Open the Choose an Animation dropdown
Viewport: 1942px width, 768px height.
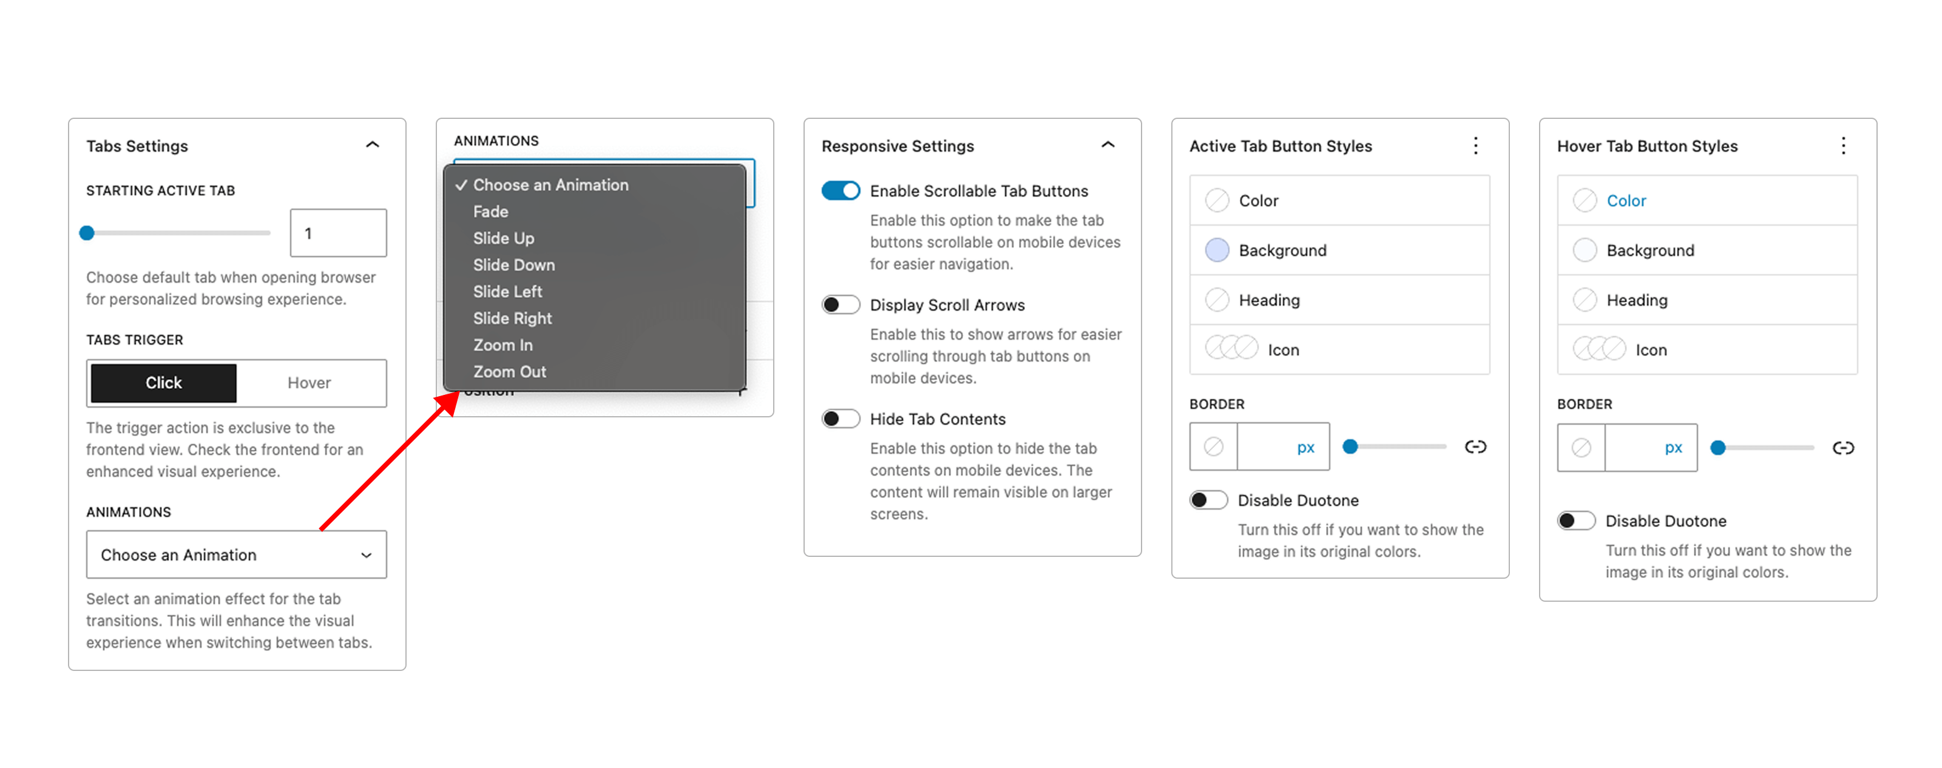pyautogui.click(x=236, y=554)
